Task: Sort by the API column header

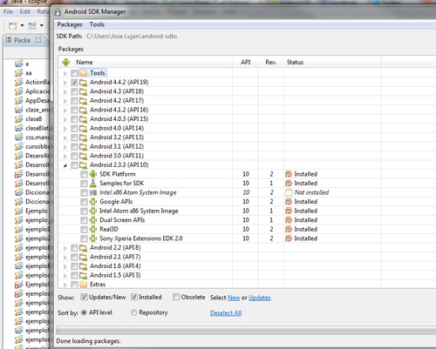Action: click(x=245, y=62)
